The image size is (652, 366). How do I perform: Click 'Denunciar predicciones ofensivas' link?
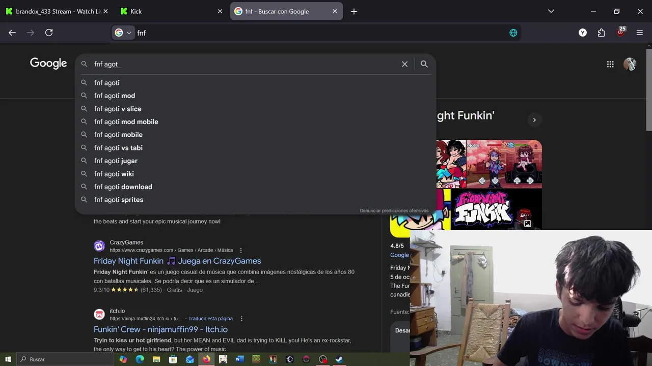[x=394, y=210]
